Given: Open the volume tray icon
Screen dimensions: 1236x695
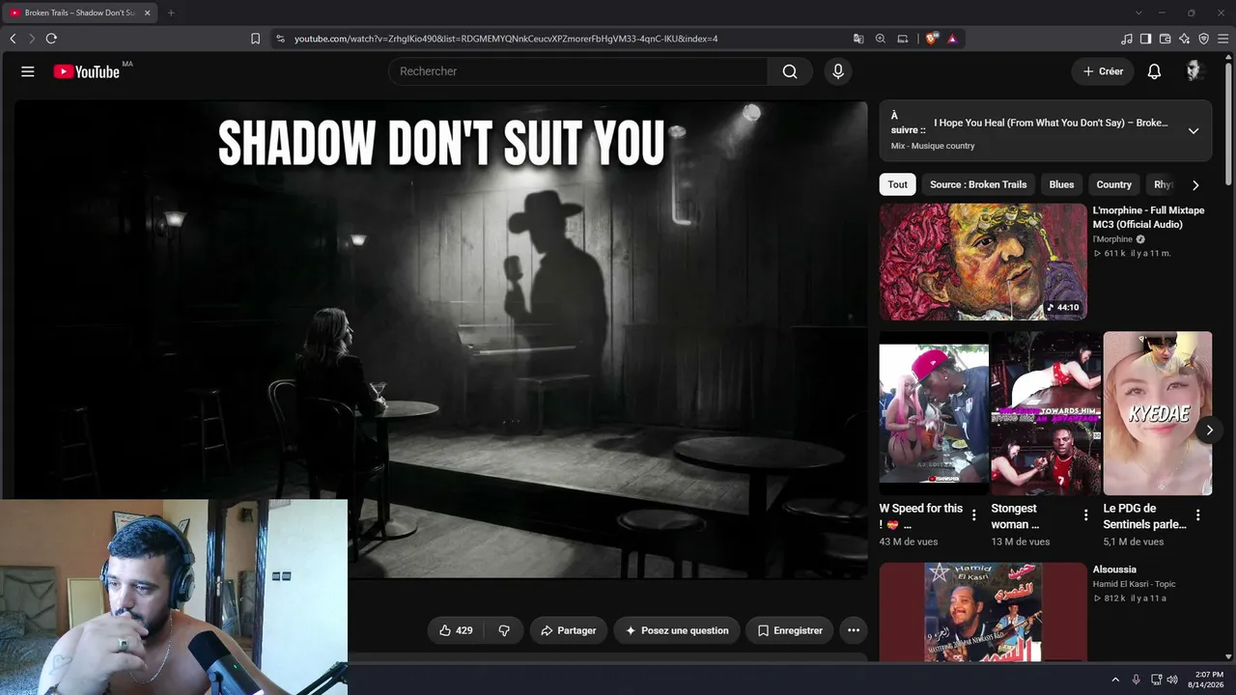Looking at the screenshot, I should 1172,680.
